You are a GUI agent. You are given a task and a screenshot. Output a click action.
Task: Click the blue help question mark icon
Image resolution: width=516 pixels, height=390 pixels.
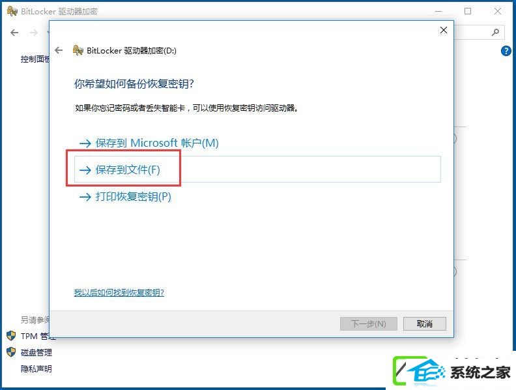506,51
